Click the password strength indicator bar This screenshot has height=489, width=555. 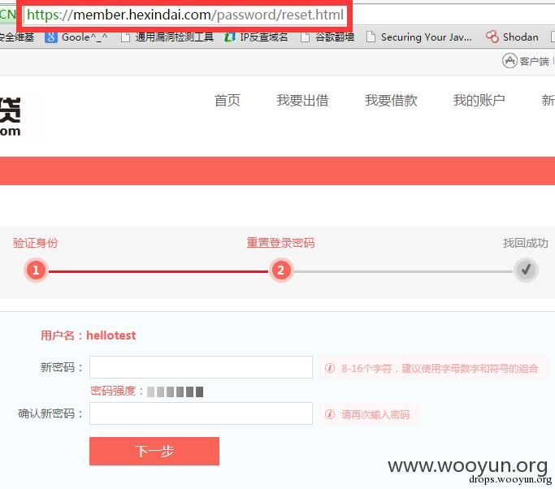[x=176, y=392]
